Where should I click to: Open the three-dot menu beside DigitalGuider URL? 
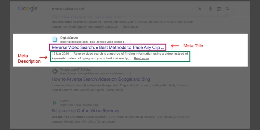coord(131,42)
